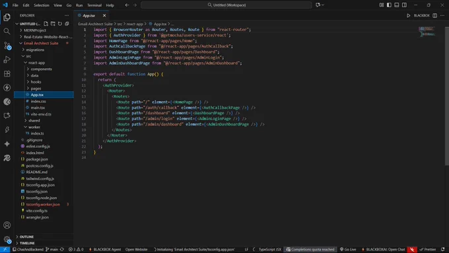Open the Source Control view

pyautogui.click(x=7, y=46)
